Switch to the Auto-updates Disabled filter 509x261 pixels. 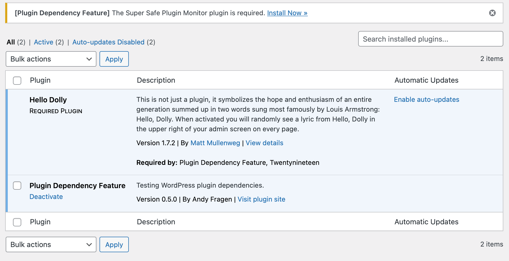pyautogui.click(x=109, y=42)
